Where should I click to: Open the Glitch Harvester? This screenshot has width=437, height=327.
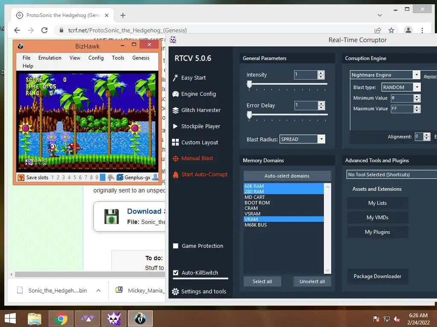coord(197,110)
